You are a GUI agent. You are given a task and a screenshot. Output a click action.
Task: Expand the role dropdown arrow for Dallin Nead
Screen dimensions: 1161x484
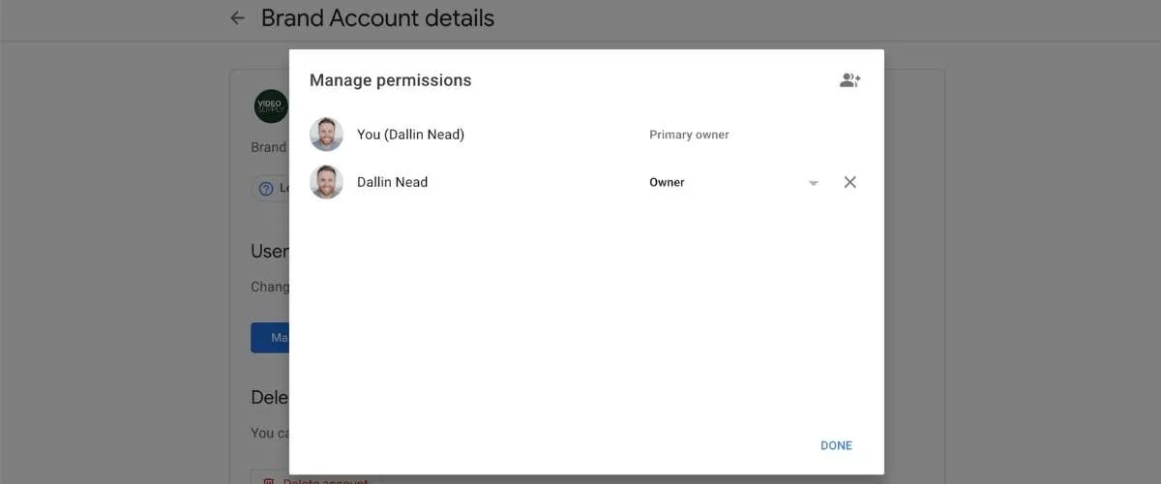pos(814,183)
